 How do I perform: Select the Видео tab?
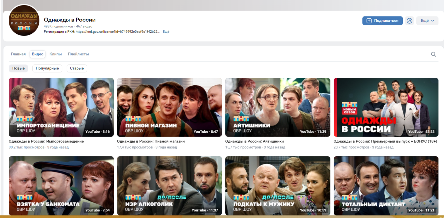point(38,54)
